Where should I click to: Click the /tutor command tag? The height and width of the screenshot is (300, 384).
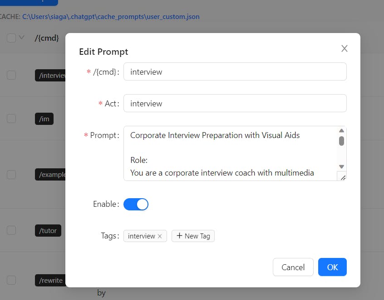coord(48,230)
